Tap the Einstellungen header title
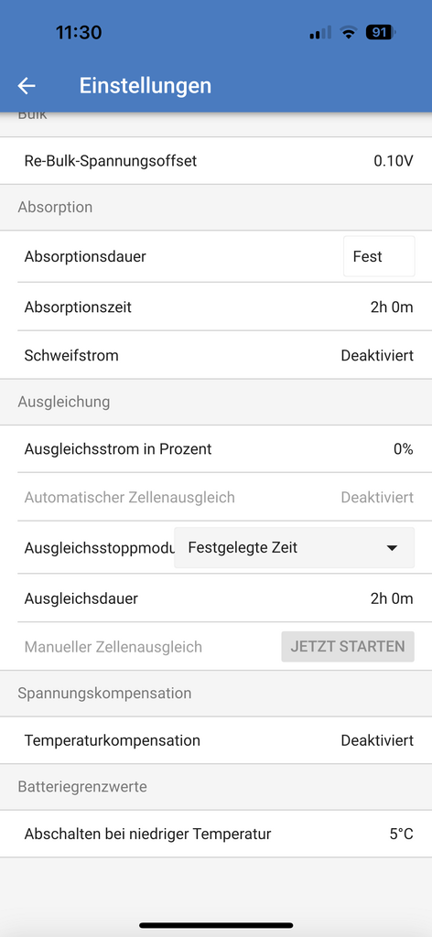This screenshot has height=937, width=432. [146, 85]
